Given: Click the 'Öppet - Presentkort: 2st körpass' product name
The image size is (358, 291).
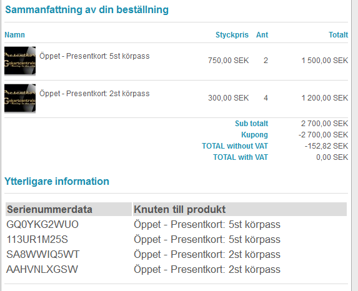Looking at the screenshot, I should click(x=94, y=93).
